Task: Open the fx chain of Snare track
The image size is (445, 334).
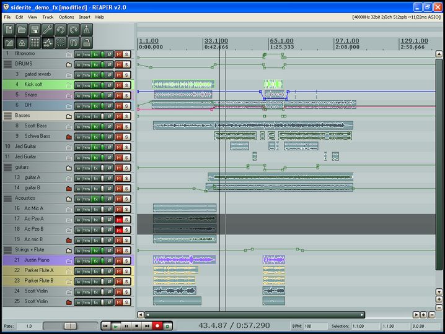Action: tap(96, 95)
